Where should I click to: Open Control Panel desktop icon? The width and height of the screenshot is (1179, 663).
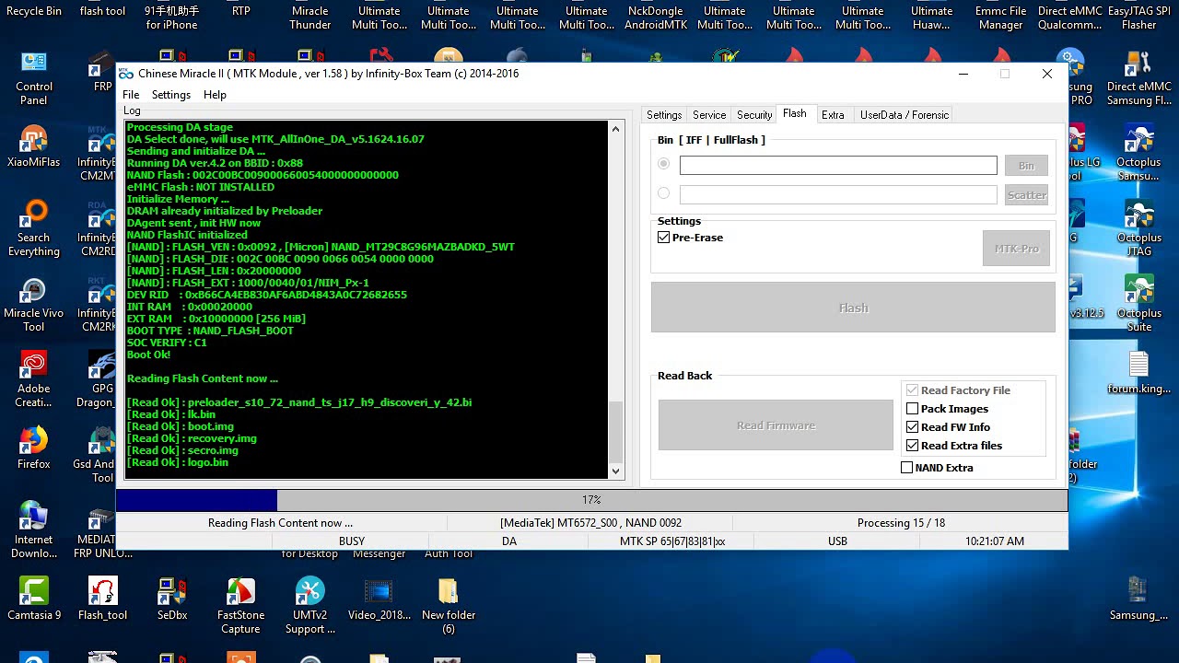34,77
